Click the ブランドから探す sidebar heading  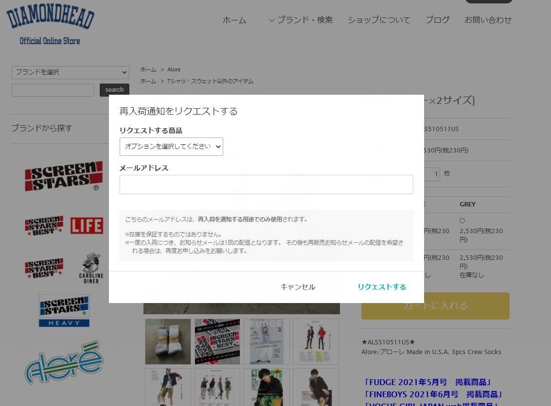tap(42, 128)
